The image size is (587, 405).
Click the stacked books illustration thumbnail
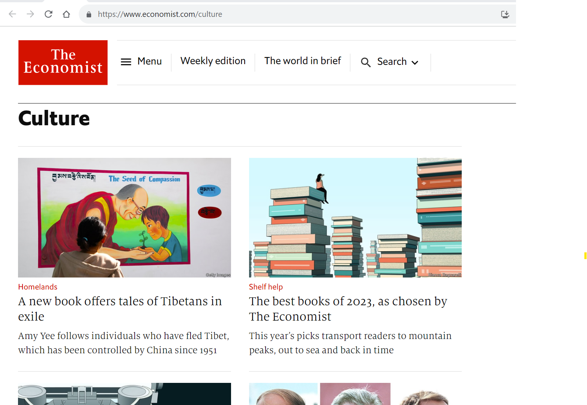coord(355,217)
